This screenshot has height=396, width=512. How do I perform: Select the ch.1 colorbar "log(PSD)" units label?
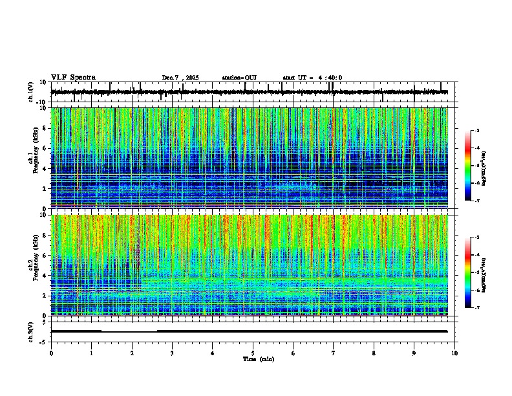[484, 169]
